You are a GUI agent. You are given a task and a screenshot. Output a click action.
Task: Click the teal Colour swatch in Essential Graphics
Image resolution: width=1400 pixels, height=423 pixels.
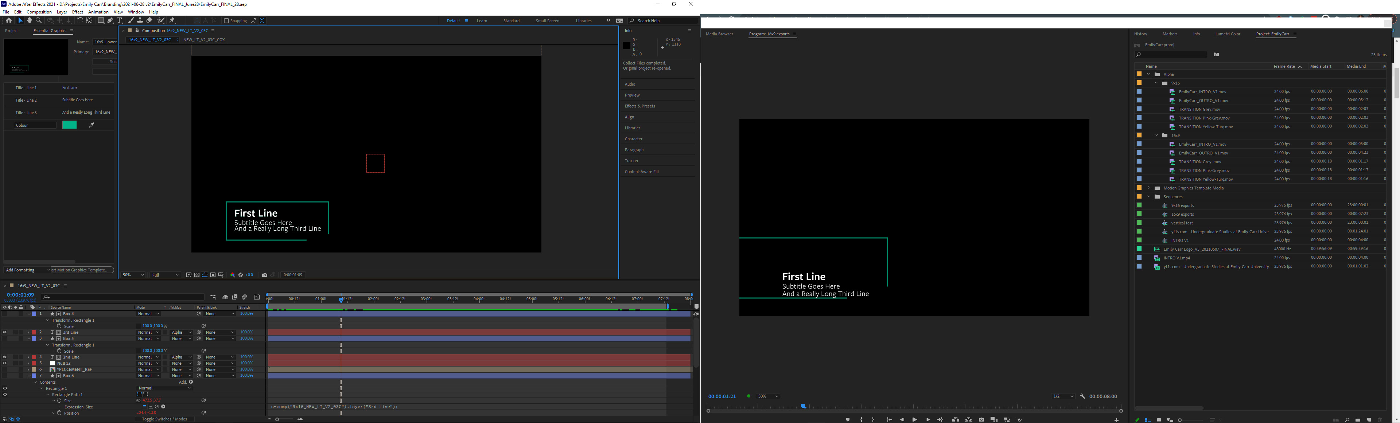pyautogui.click(x=70, y=125)
